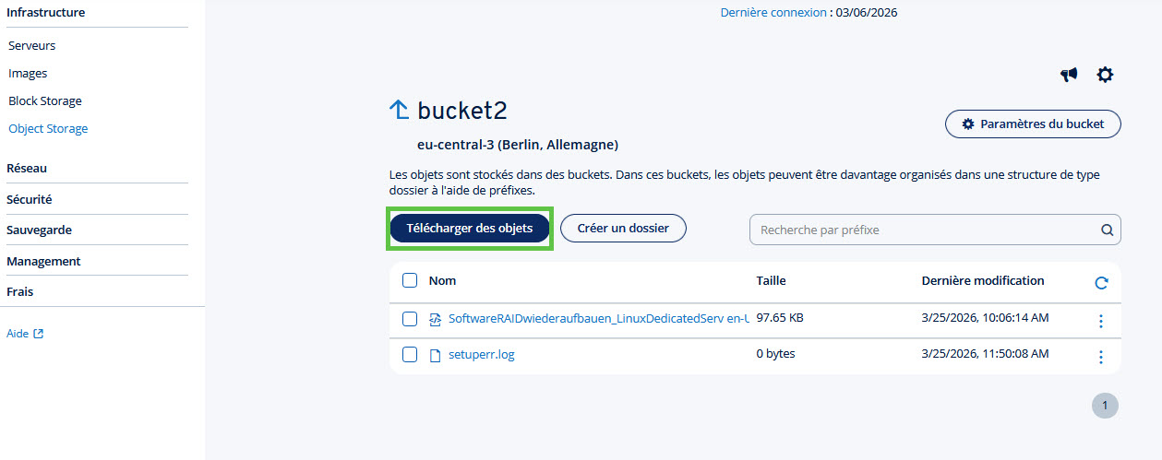Check the box for the SoftwareRAIDwiederaufbauen file

tap(410, 319)
